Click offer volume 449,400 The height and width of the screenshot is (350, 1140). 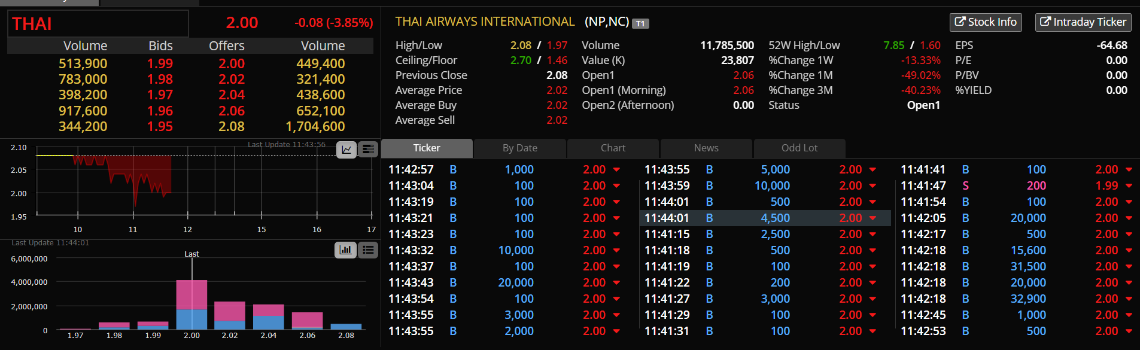coord(321,63)
